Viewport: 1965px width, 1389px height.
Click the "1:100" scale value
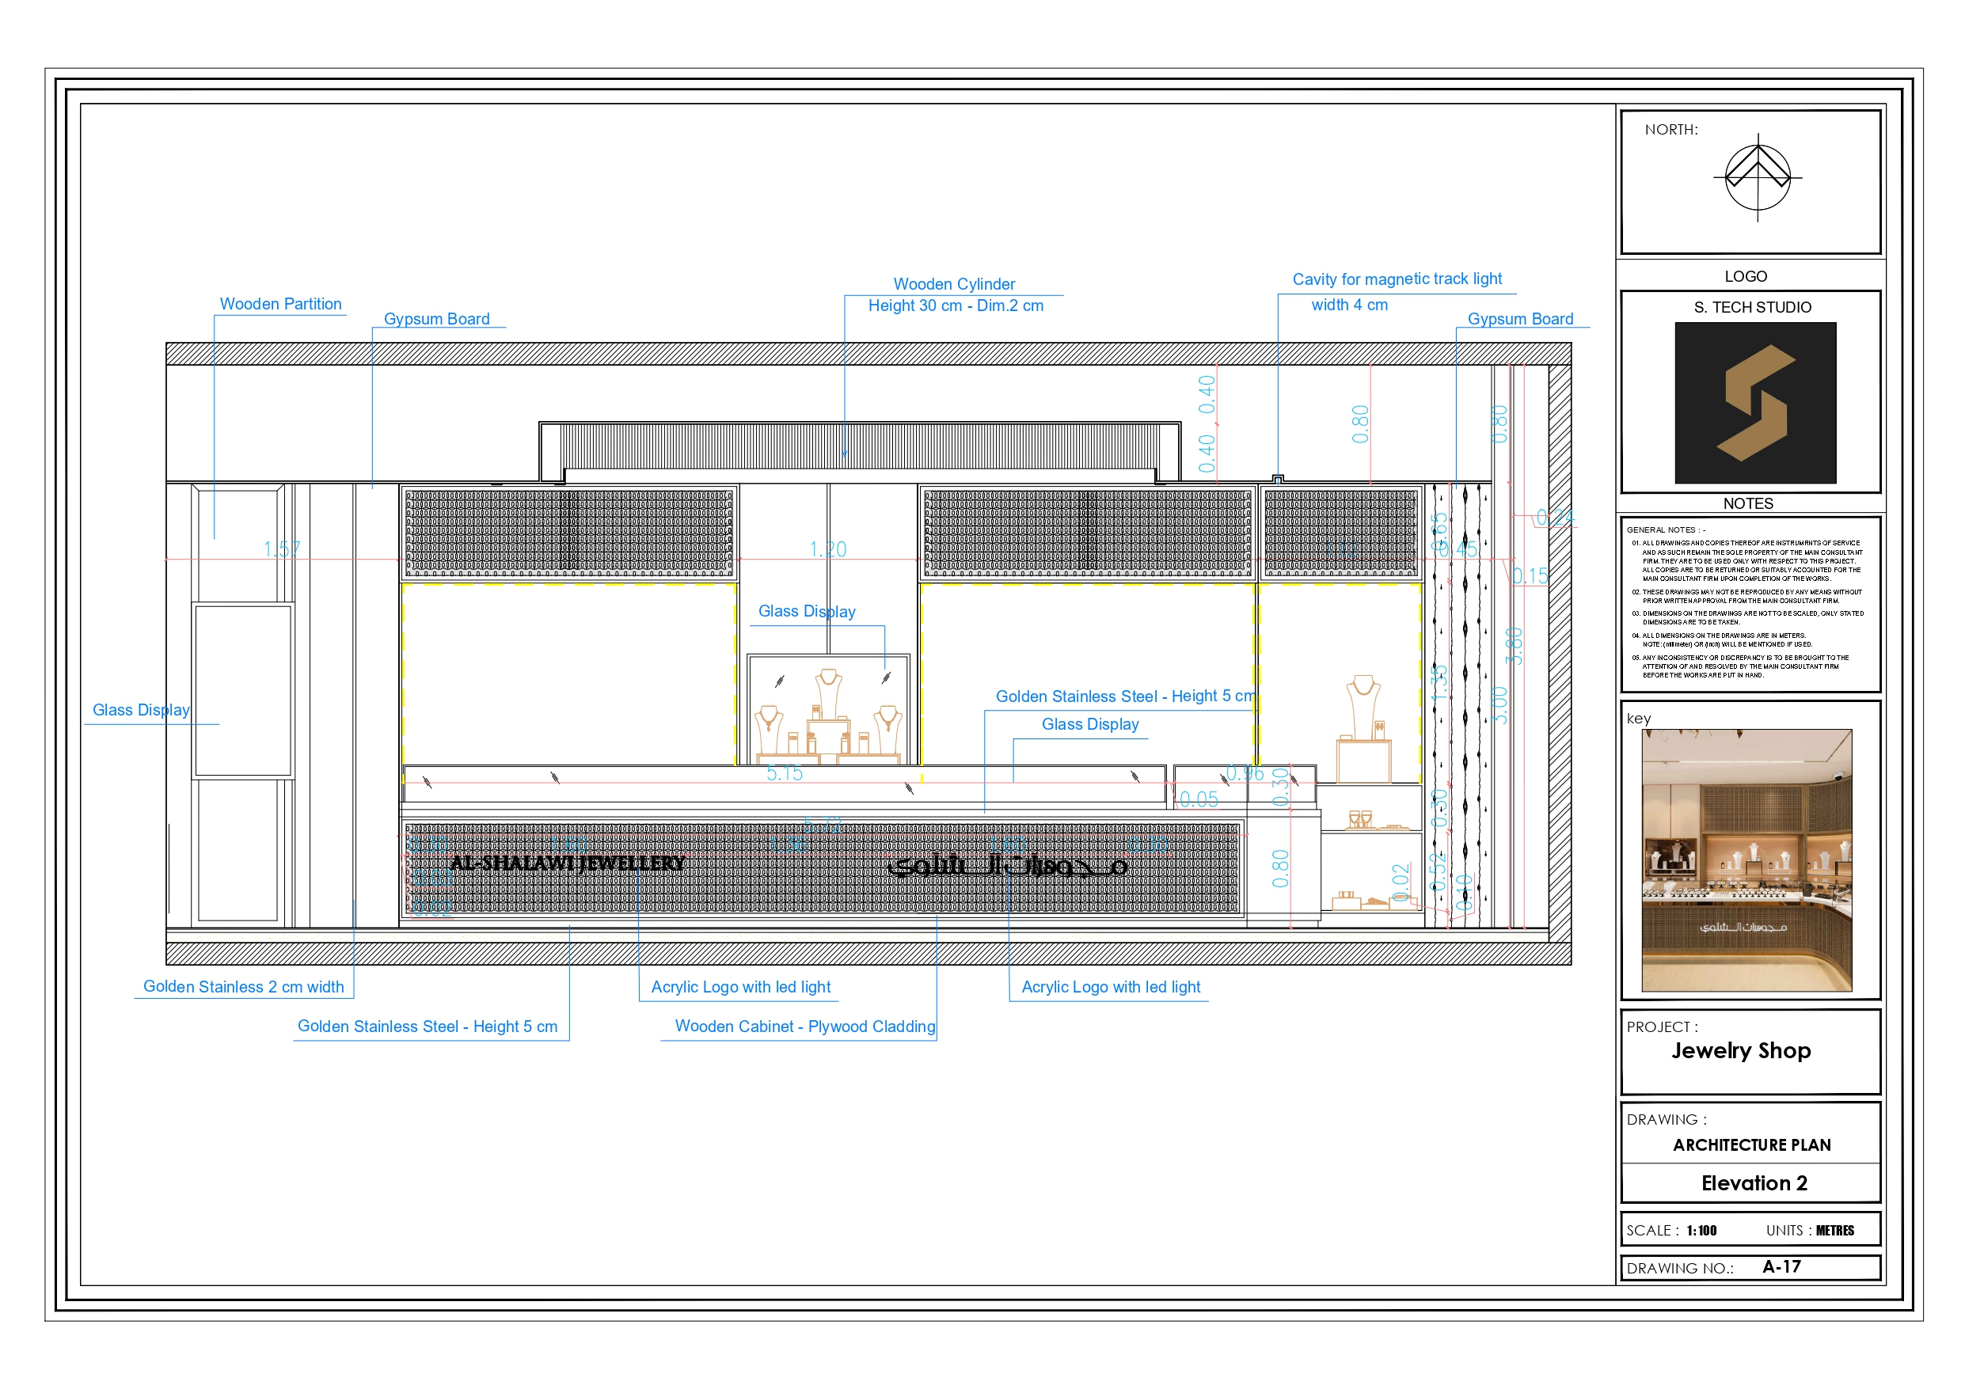[1701, 1231]
